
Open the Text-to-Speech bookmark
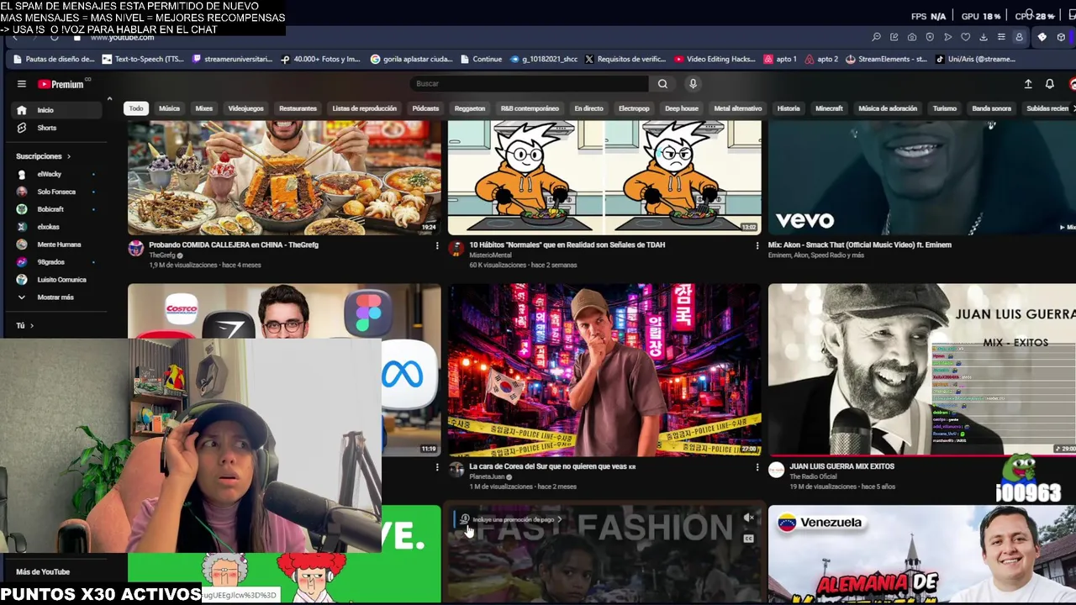[x=142, y=60]
